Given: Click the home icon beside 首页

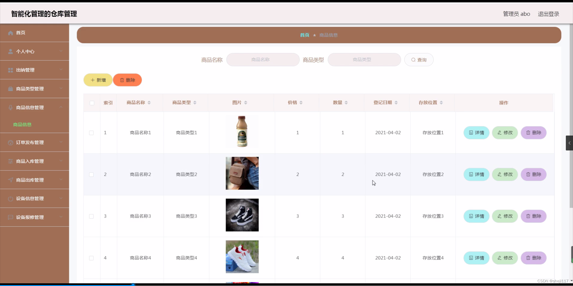Looking at the screenshot, I should click(x=11, y=33).
